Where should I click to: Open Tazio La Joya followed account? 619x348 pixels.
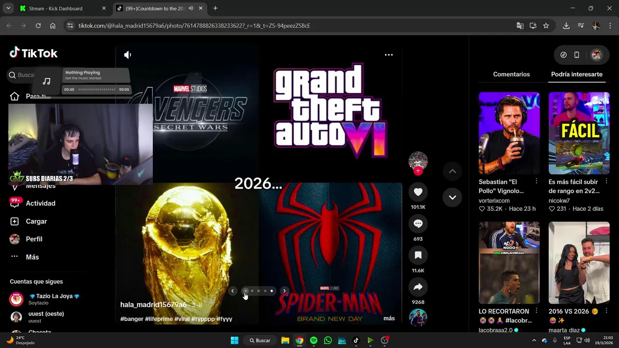point(45,299)
